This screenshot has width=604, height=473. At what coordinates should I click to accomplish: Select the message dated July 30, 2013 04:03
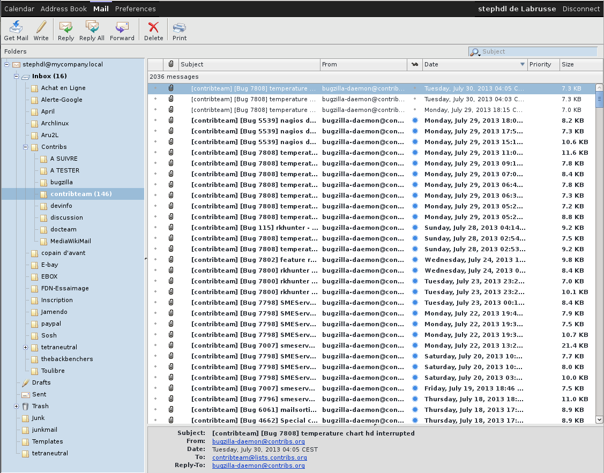click(372, 99)
